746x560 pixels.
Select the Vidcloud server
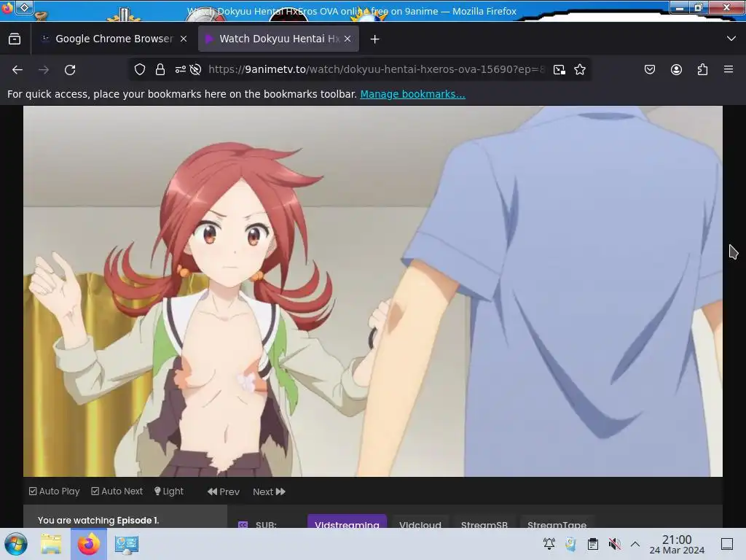420,522
